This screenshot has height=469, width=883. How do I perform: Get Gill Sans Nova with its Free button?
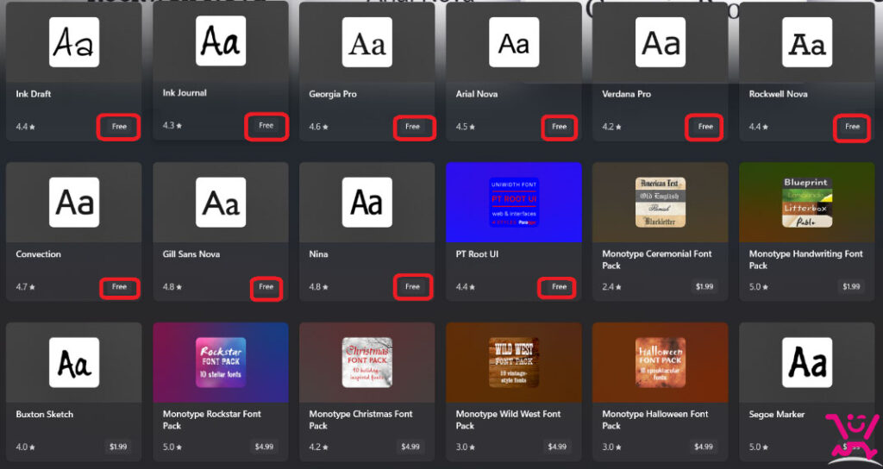(266, 286)
